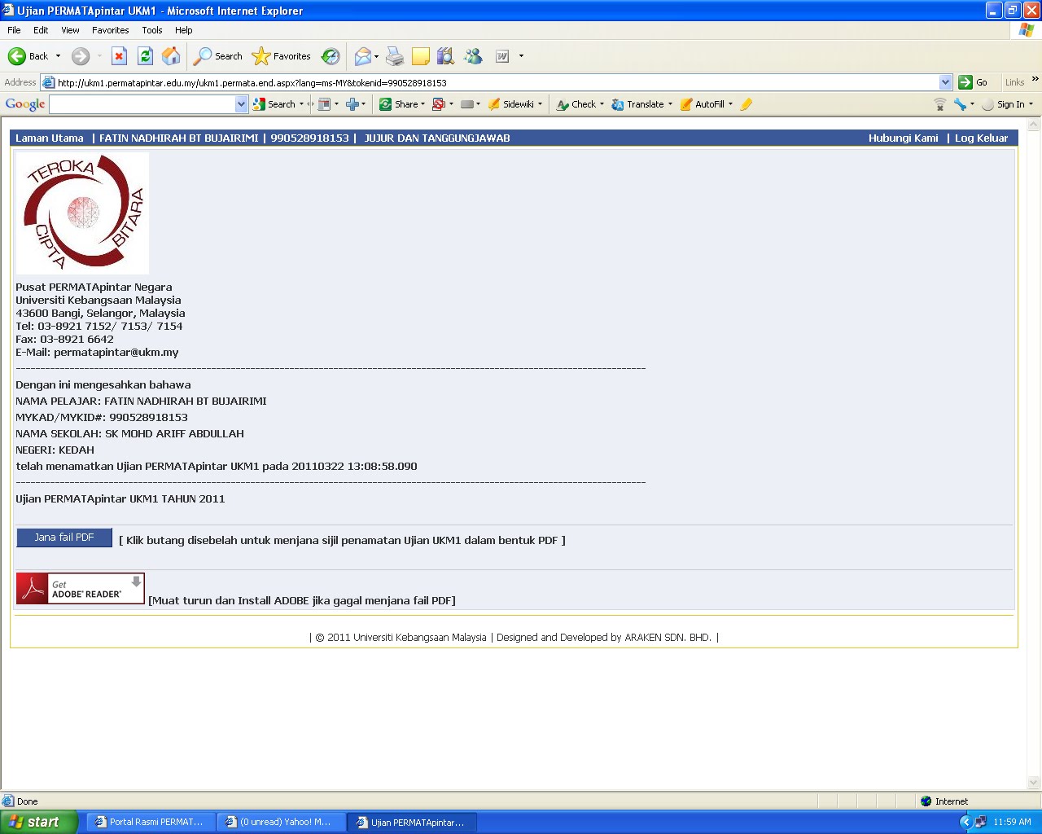This screenshot has height=834, width=1042.
Task: Click JUJUR DAN TANGGUNGJAWAB in header bar
Action: click(437, 138)
